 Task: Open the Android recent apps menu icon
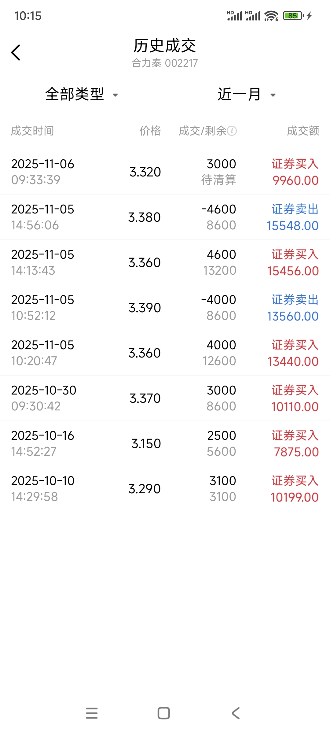pos(92,713)
